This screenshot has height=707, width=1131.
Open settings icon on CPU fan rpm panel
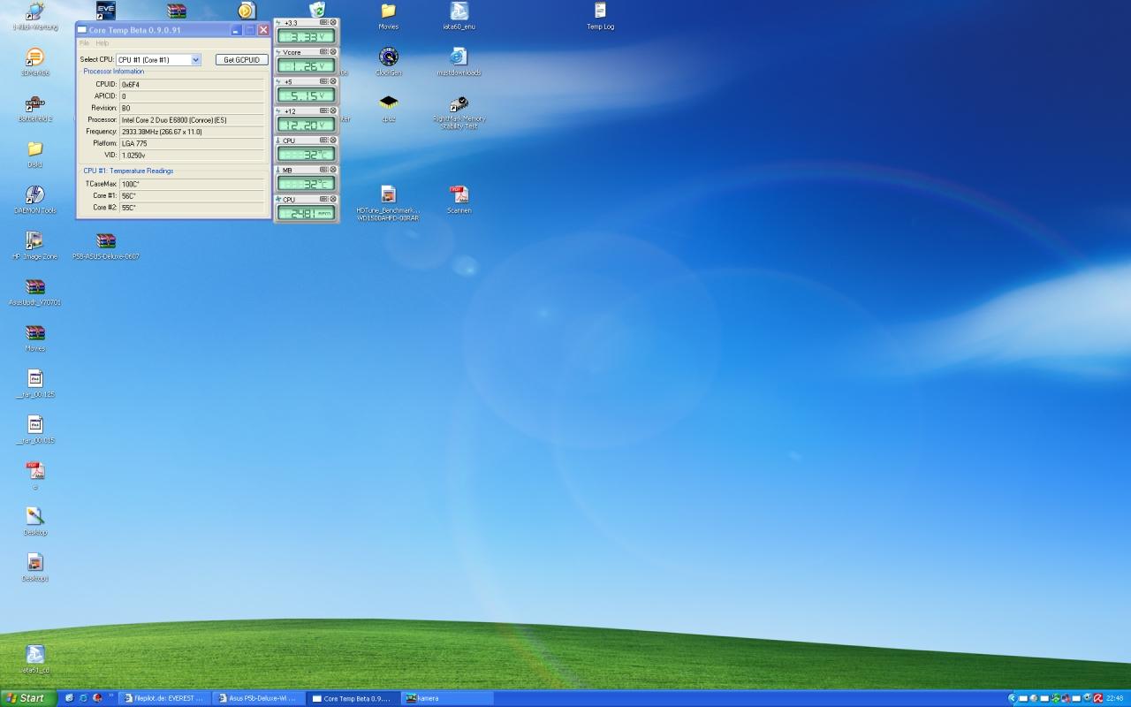[x=324, y=200]
